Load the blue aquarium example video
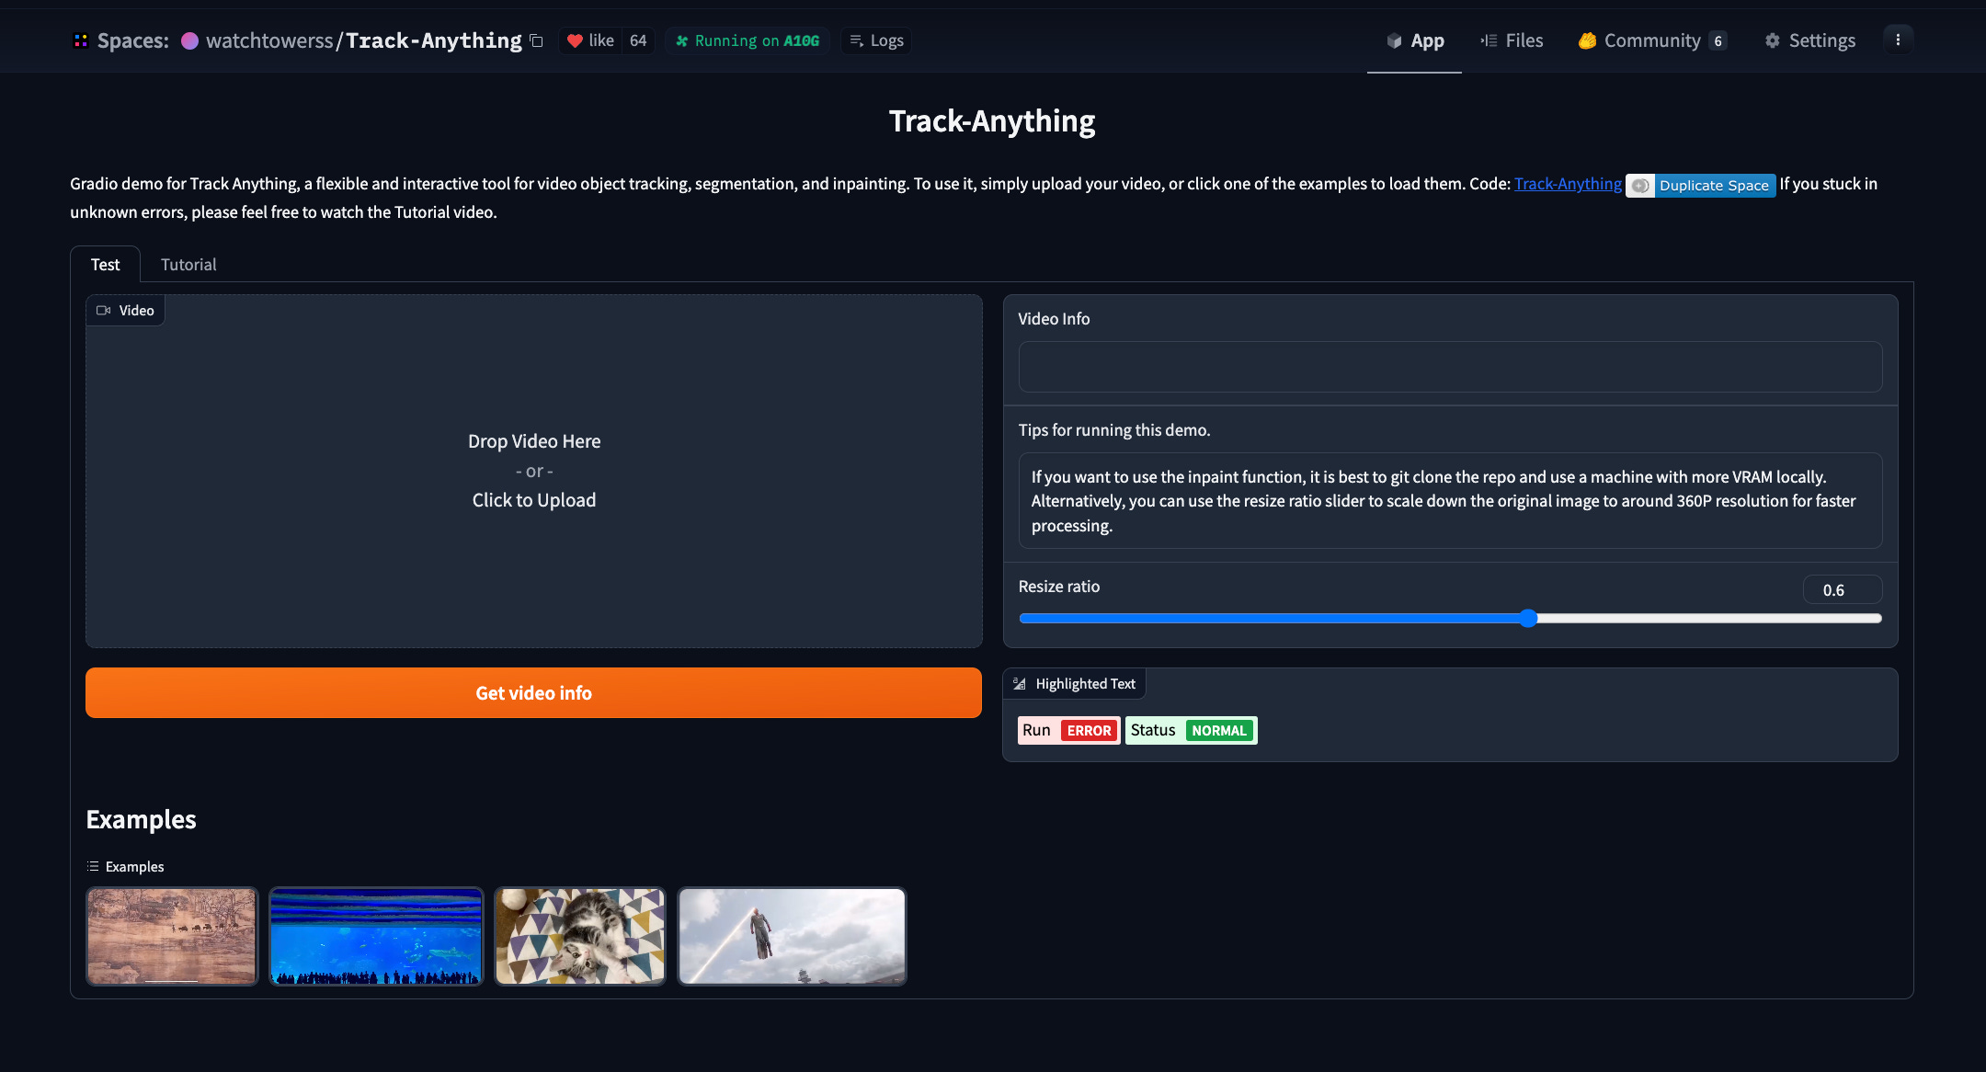The width and height of the screenshot is (1986, 1072). 376,936
